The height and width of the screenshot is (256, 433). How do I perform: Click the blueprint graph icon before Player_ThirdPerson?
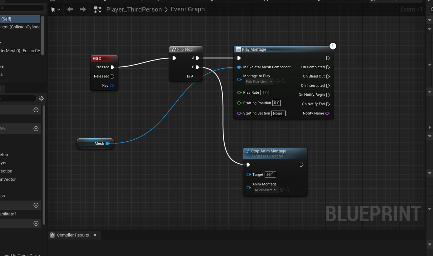98,9
